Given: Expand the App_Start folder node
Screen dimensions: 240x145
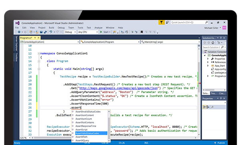Looking at the screenshot, I should [x=208, y=66].
